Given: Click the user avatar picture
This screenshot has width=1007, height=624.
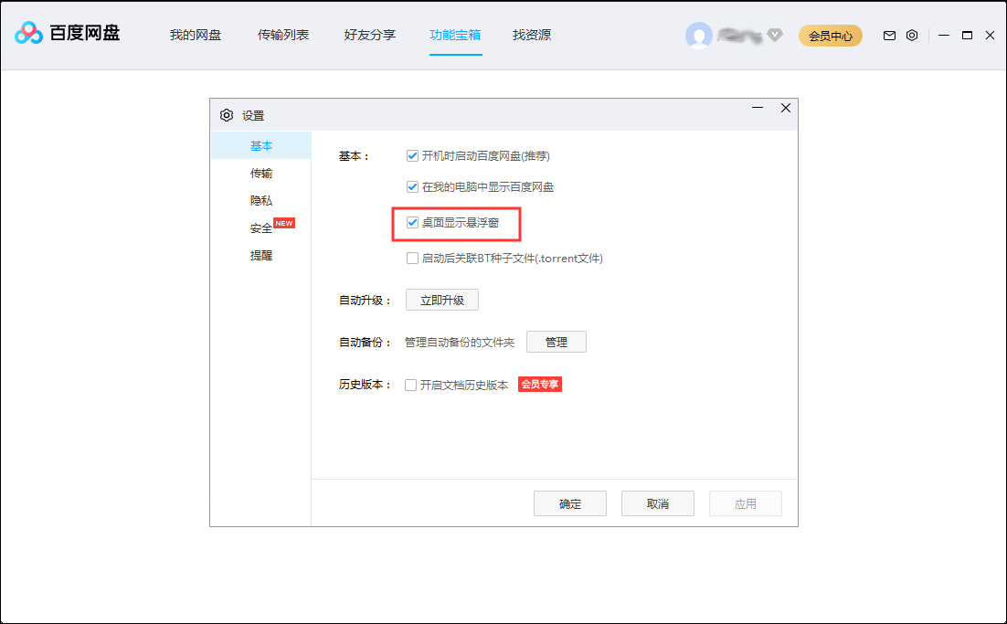Looking at the screenshot, I should [x=700, y=35].
